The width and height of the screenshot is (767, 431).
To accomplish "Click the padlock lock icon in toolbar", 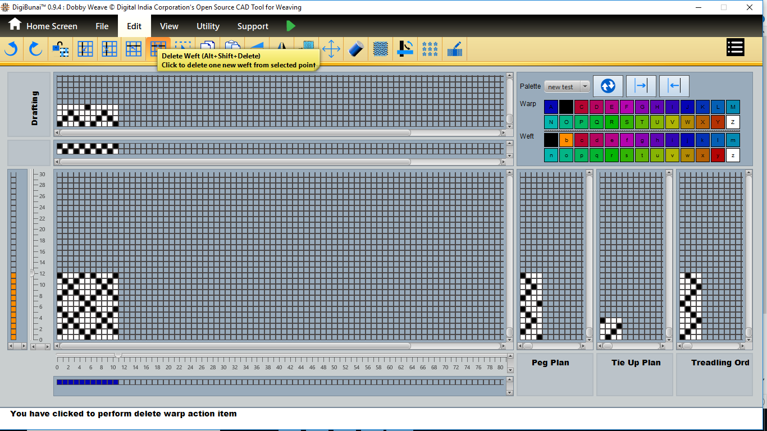I will [x=60, y=49].
